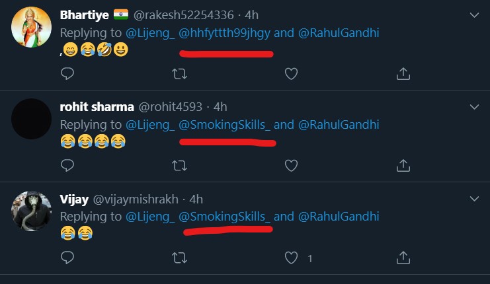Reply to Vijay's tweet
Viewport: 490px width, 284px height.
tap(67, 258)
